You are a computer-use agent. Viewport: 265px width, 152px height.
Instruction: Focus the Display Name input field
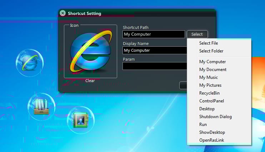tap(155, 50)
